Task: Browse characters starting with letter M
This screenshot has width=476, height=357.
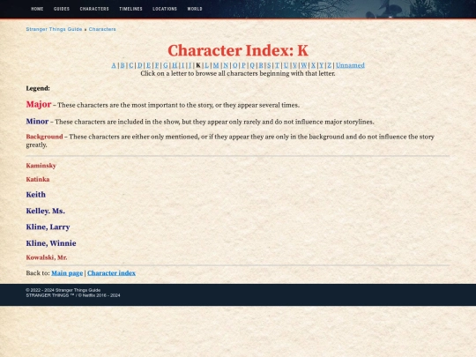Action: point(216,65)
